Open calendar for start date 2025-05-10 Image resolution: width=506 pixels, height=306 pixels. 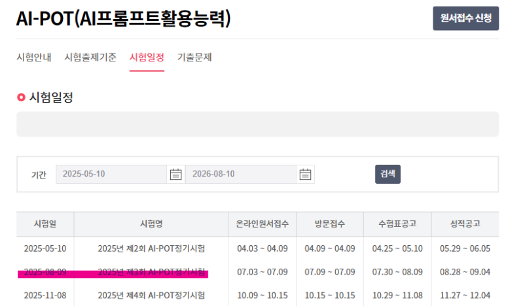176,174
